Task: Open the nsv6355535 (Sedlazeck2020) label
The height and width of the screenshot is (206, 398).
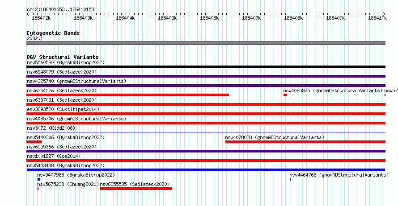Action: click(x=135, y=184)
